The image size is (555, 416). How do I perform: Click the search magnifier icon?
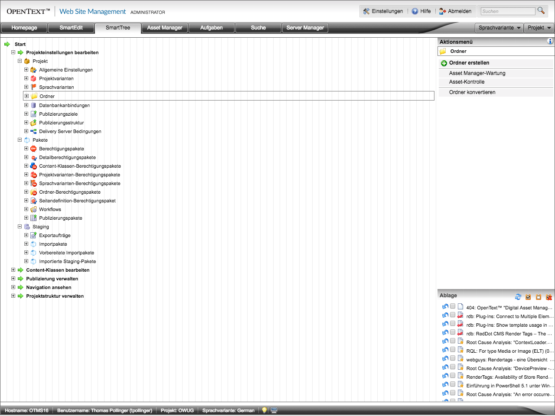(541, 10)
